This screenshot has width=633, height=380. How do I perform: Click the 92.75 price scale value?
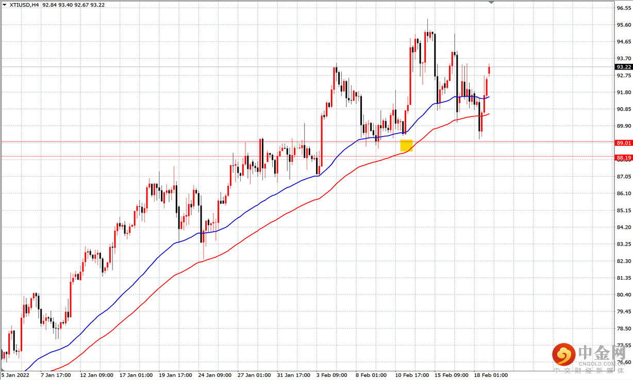[624, 75]
